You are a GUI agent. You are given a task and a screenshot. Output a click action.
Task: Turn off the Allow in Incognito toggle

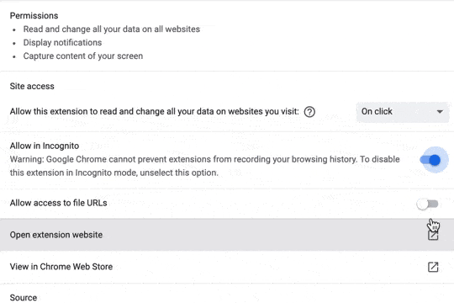pos(430,160)
